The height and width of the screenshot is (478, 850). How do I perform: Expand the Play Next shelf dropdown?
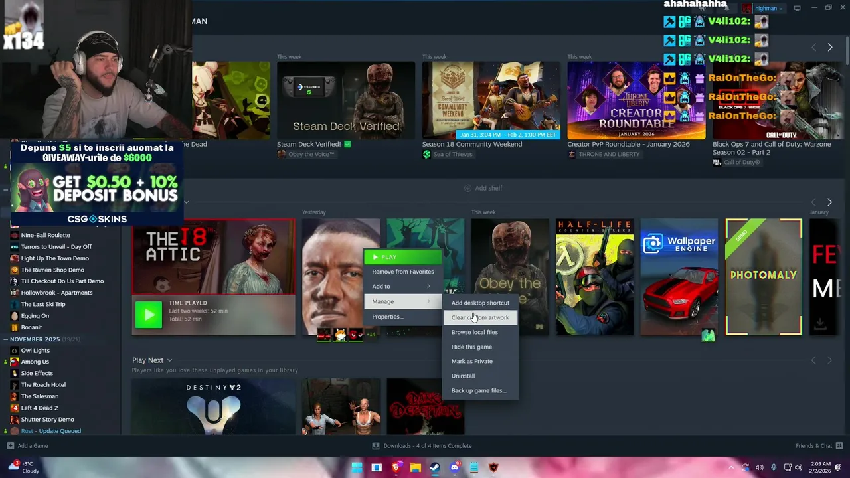[169, 360]
